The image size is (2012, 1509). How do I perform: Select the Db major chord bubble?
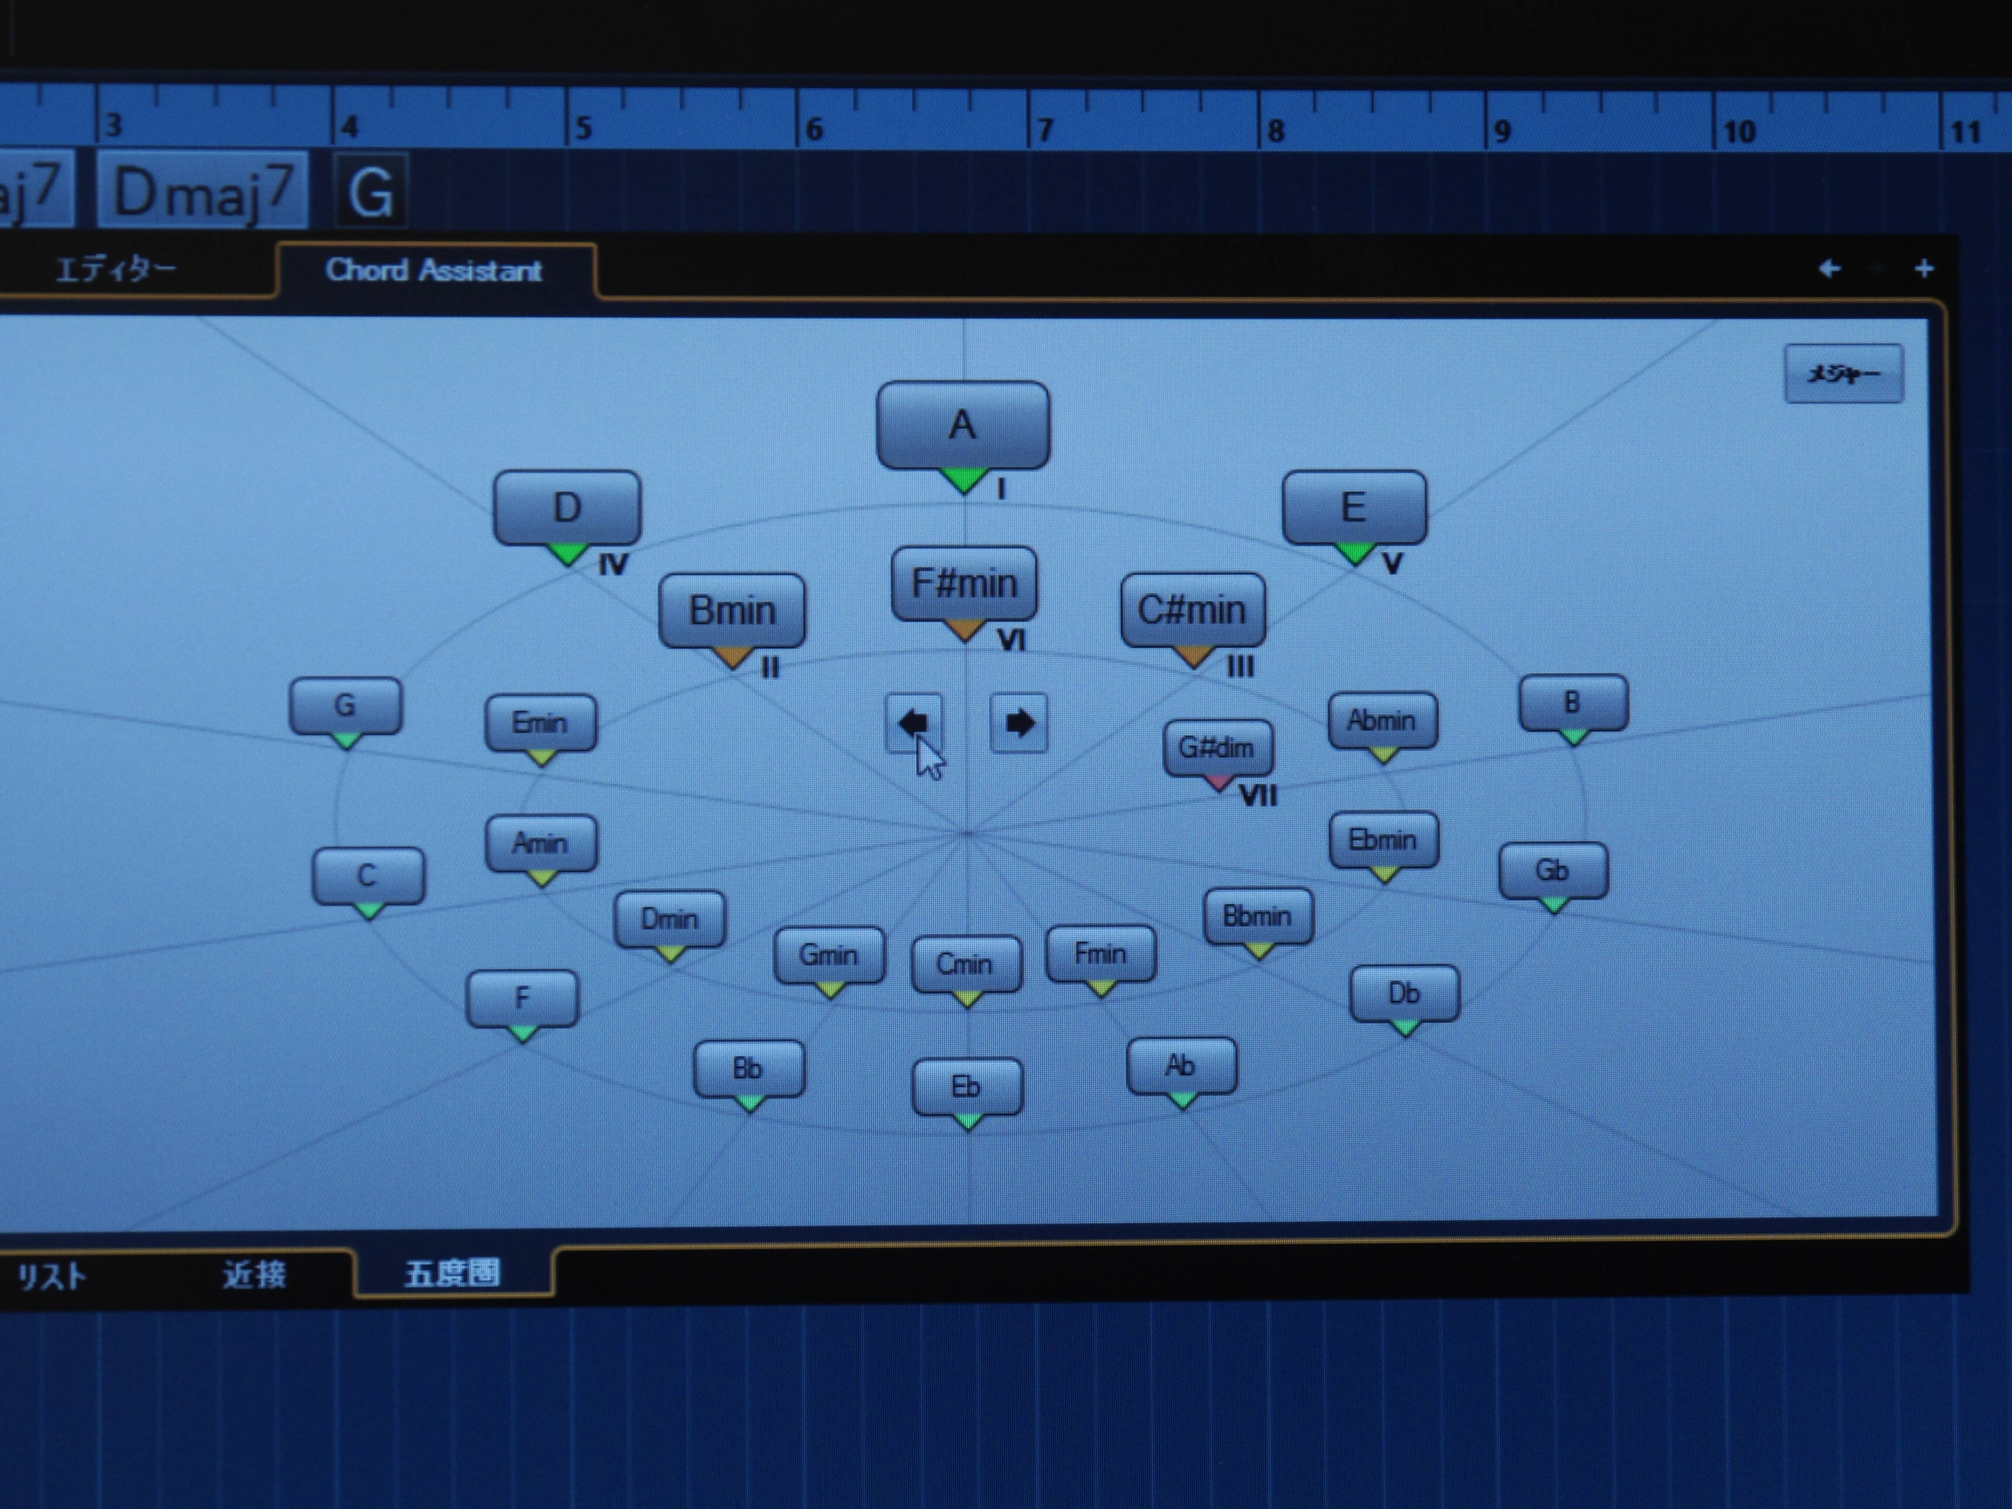point(1406,993)
